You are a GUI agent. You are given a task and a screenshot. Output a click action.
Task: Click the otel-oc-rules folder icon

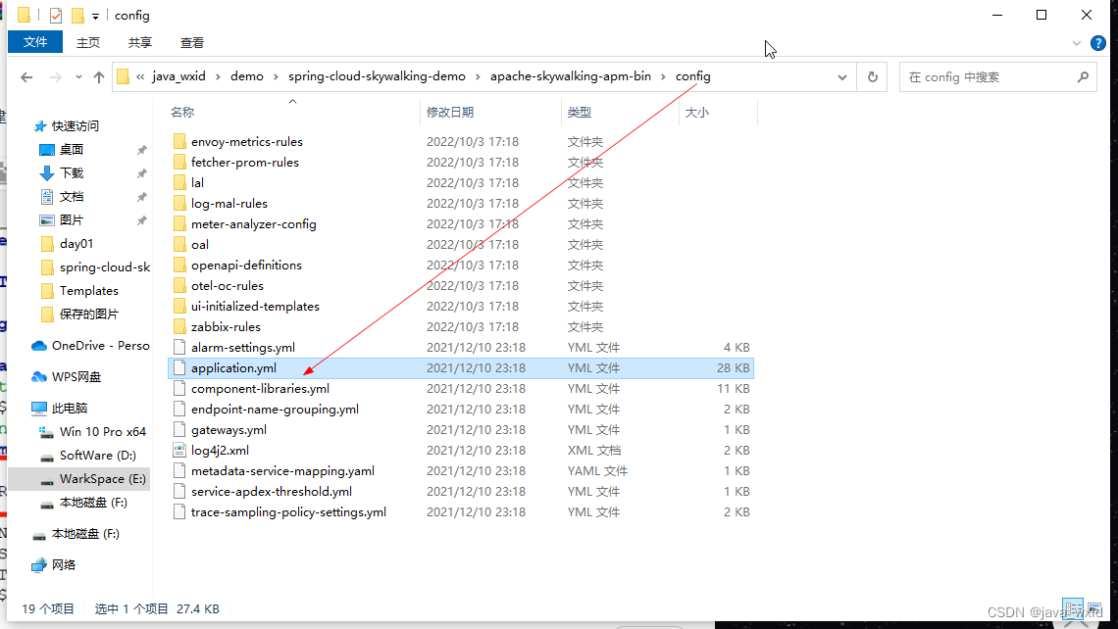(x=179, y=286)
